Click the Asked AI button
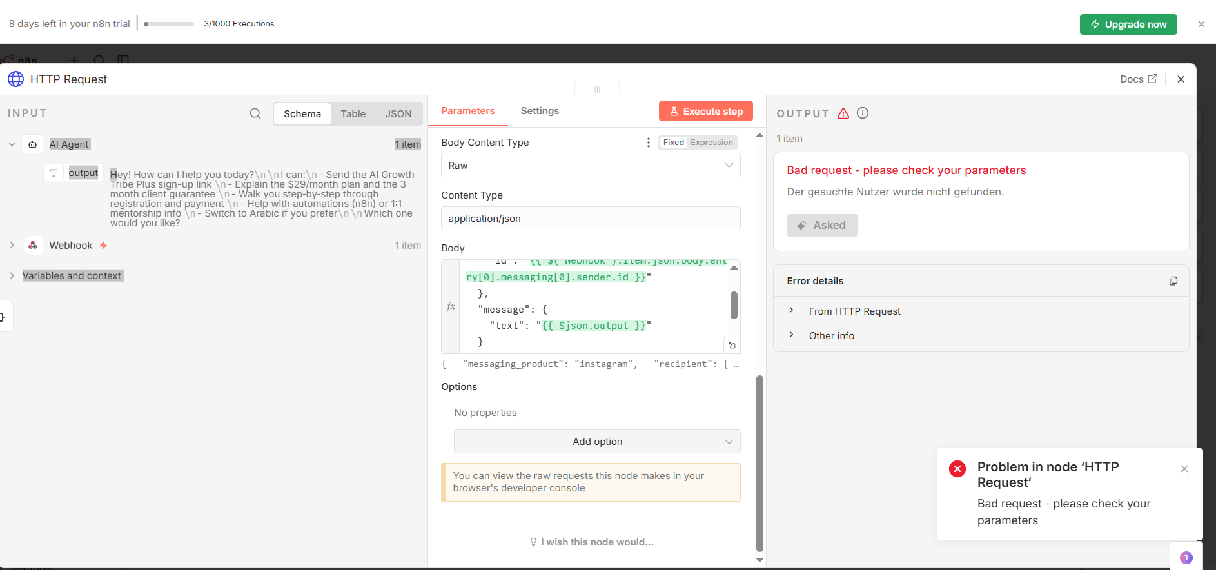The image size is (1216, 570). click(822, 226)
